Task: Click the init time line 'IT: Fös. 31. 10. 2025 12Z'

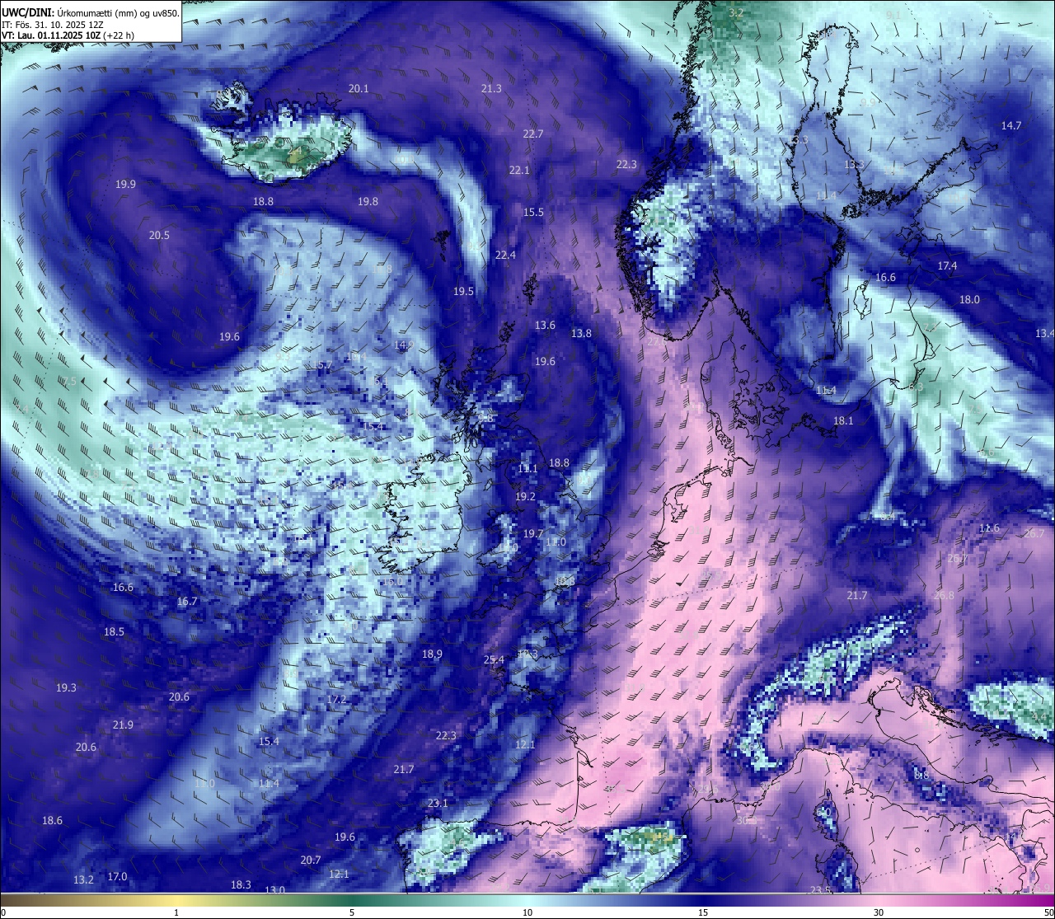Action: click(x=53, y=24)
